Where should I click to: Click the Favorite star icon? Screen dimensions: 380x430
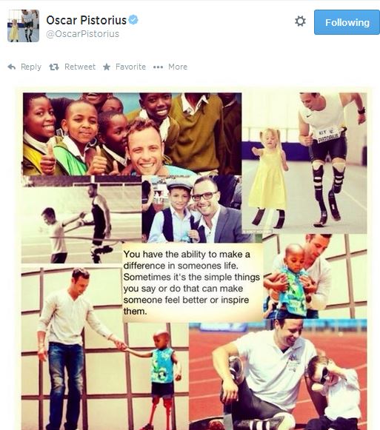(107, 67)
